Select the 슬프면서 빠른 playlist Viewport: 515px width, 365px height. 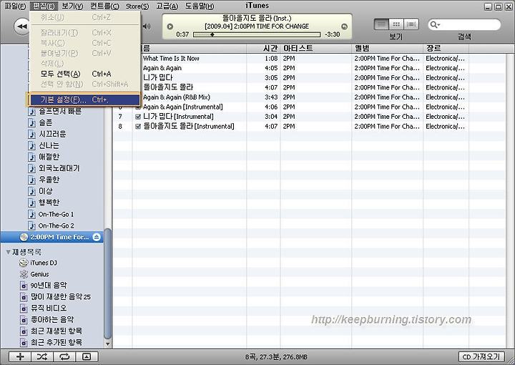click(x=60, y=111)
